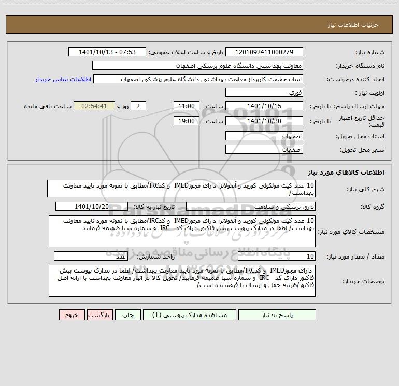Screen dimensions: 399x386
Task: Click the استان محل تحویل label
Action: click(x=360, y=136)
